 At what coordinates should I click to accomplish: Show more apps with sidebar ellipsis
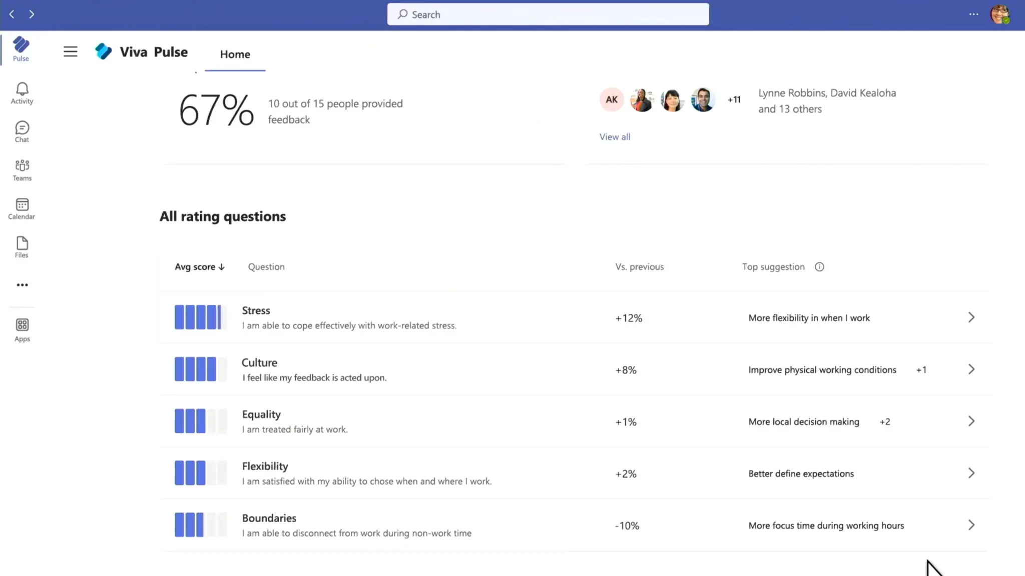pos(22,285)
